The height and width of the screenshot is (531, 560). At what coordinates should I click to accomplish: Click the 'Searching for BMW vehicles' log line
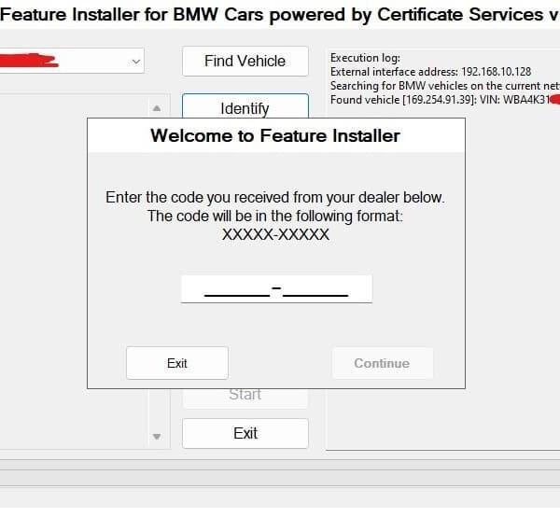click(445, 86)
